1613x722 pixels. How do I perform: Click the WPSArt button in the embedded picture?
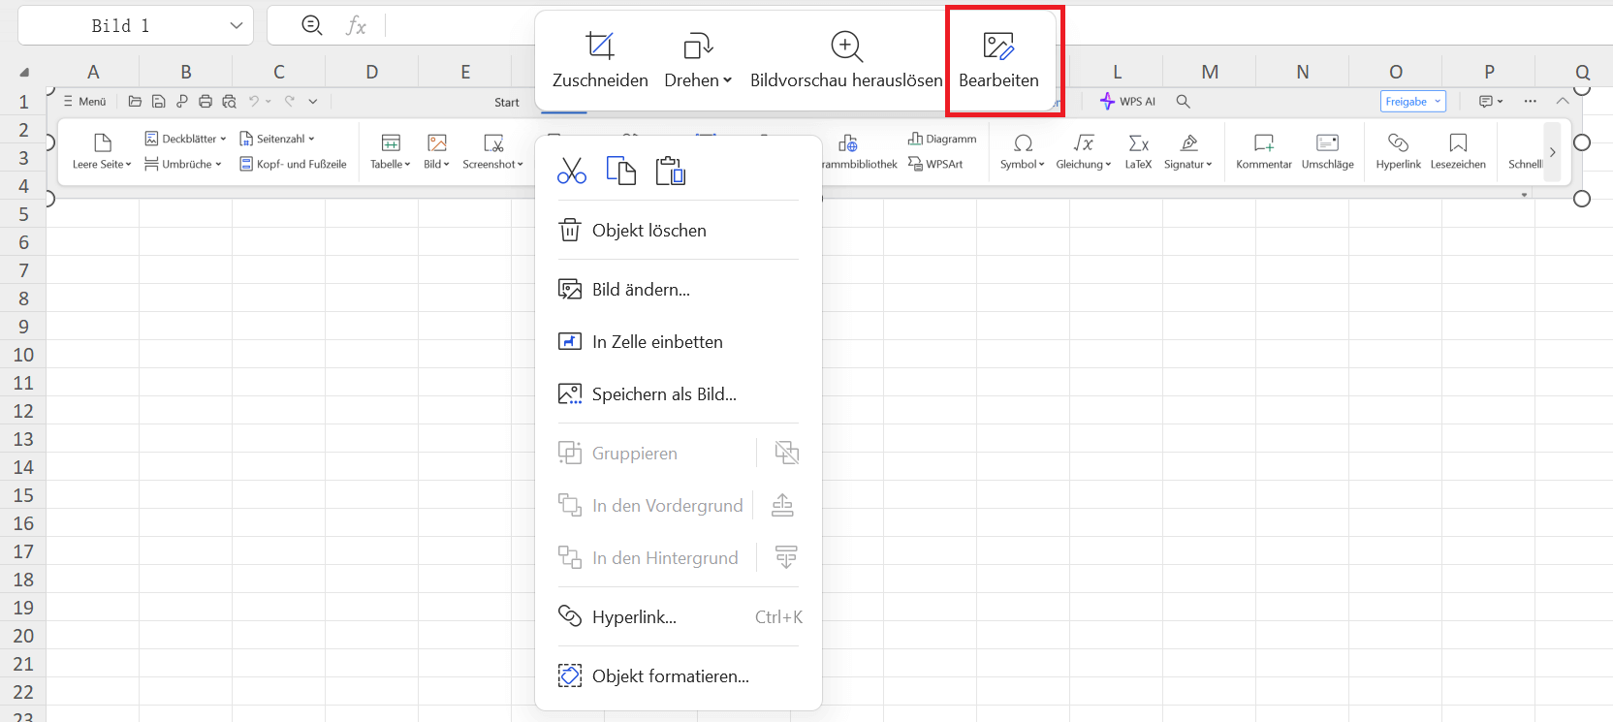(935, 164)
